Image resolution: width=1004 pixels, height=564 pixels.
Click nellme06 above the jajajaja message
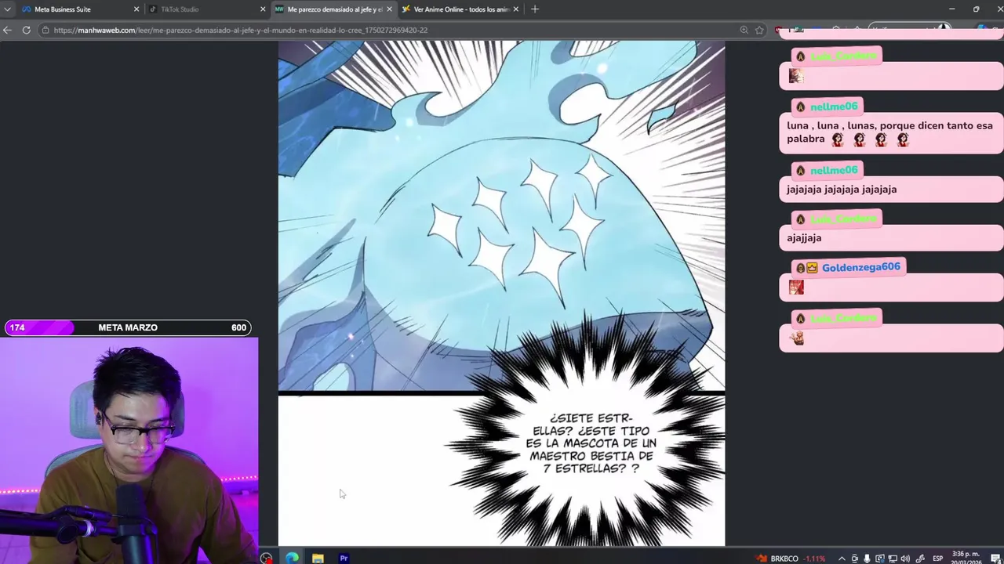click(x=834, y=170)
